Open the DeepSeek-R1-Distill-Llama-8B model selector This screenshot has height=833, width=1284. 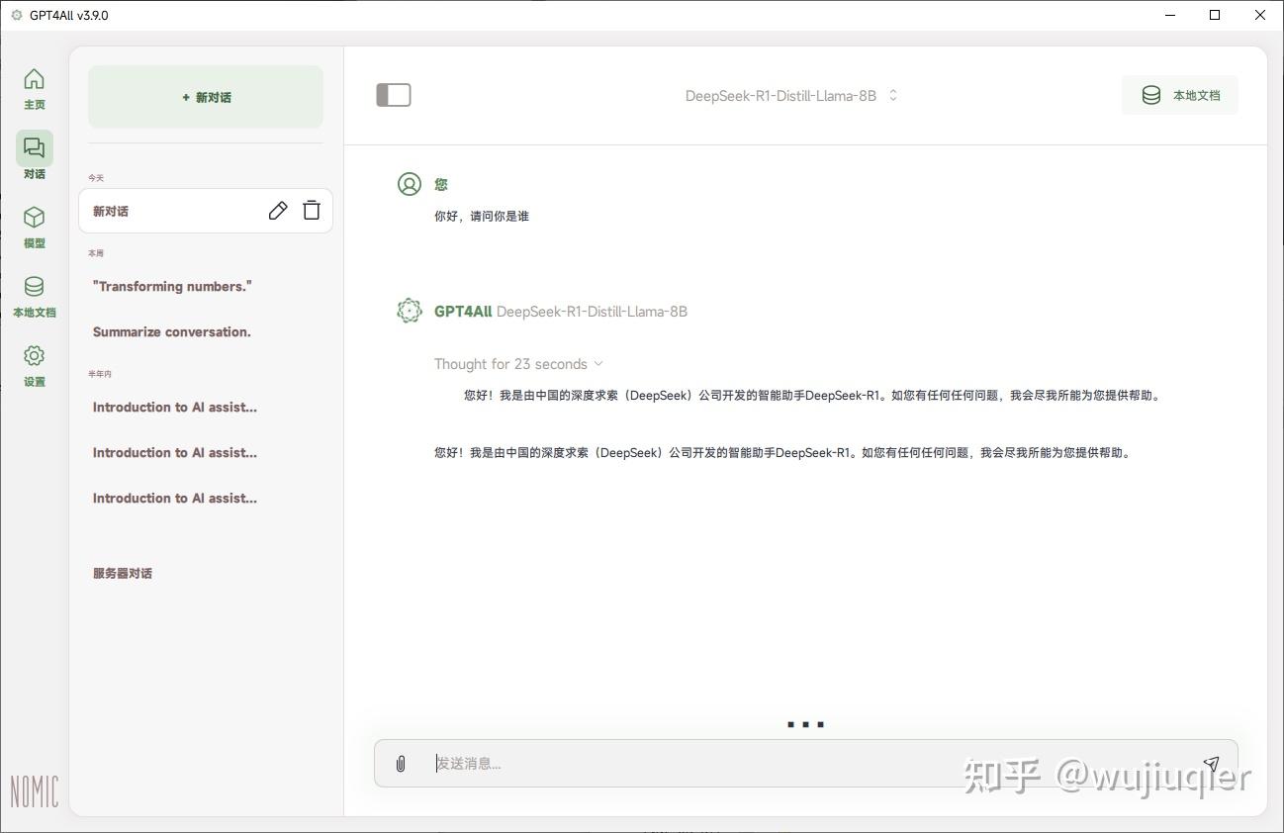pyautogui.click(x=781, y=95)
